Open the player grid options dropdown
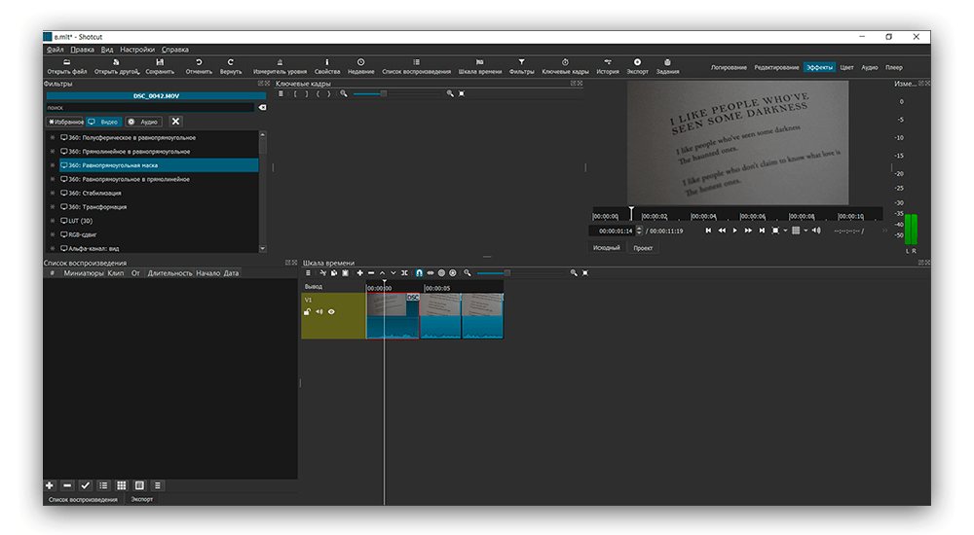 coord(805,231)
